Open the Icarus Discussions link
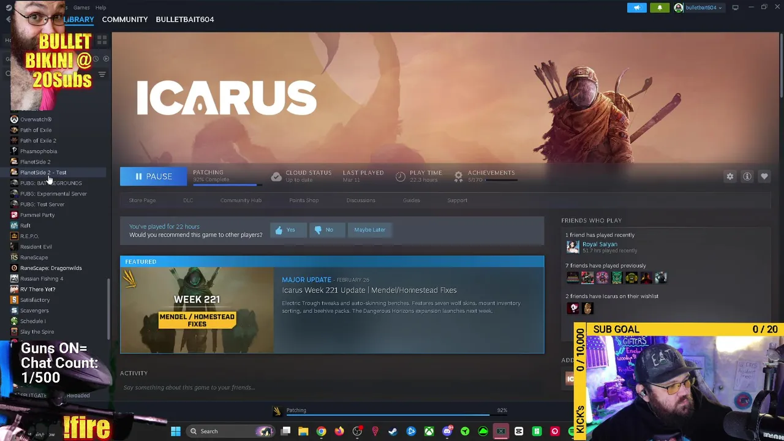784x441 pixels. 361,200
